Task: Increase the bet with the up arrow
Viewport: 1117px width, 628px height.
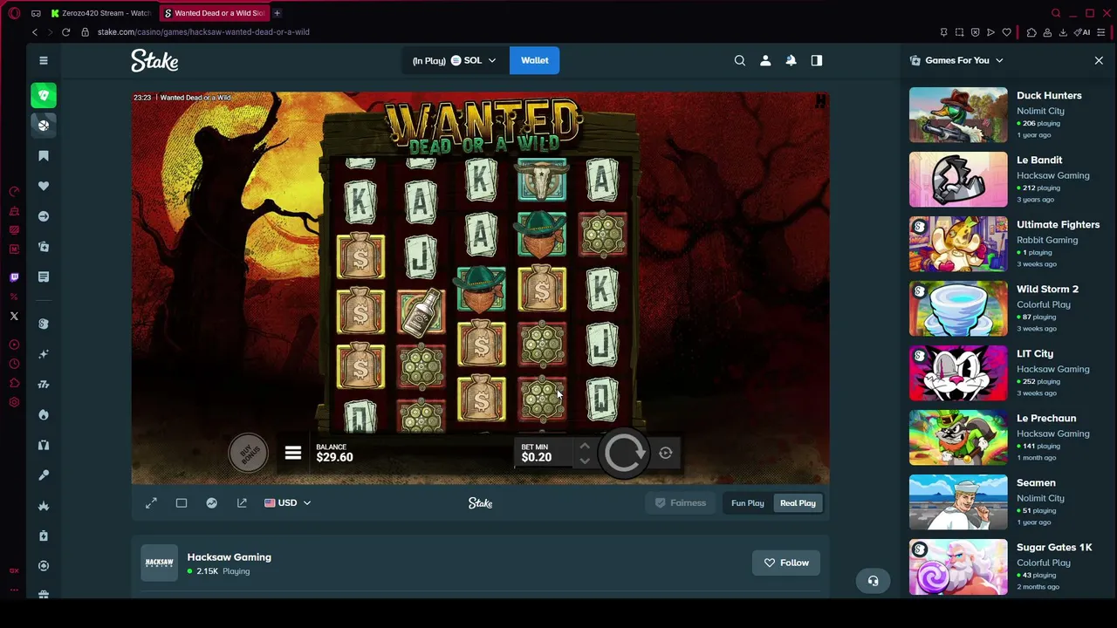Action: tap(585, 447)
